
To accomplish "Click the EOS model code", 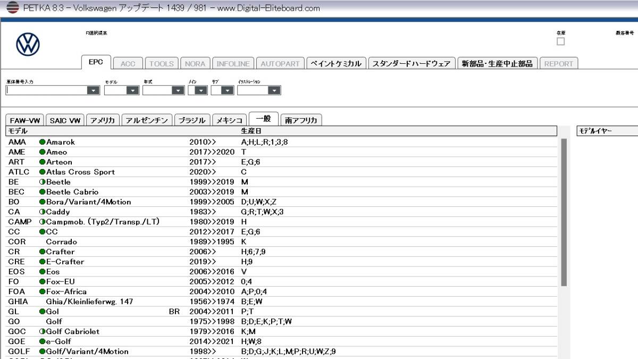I will [16, 272].
